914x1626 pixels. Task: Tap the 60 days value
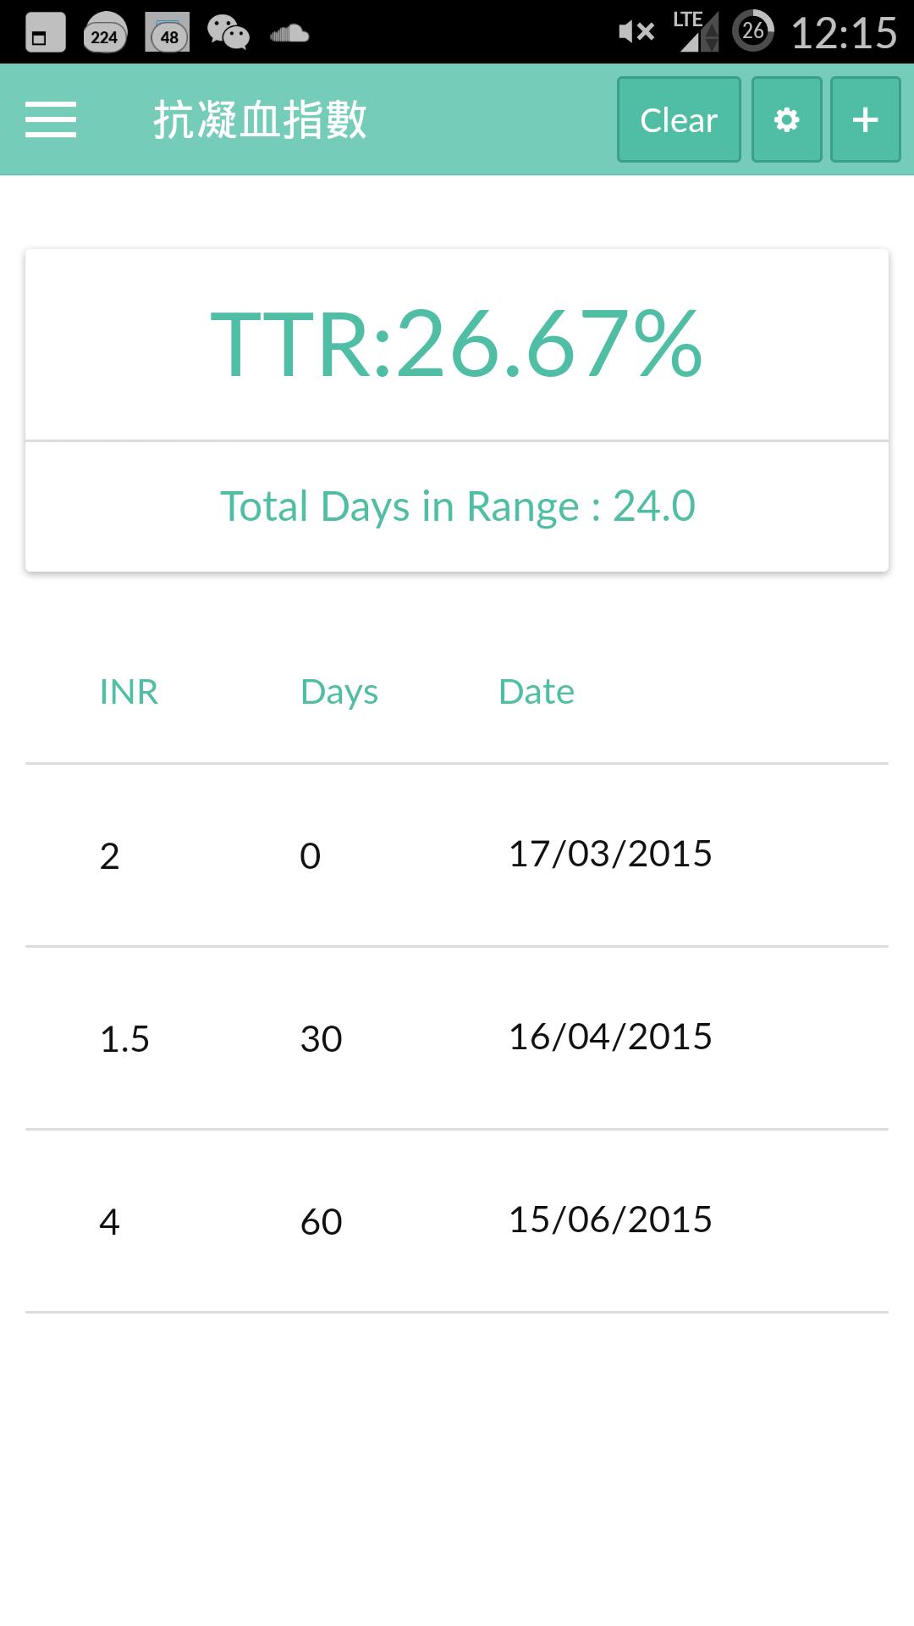(322, 1222)
